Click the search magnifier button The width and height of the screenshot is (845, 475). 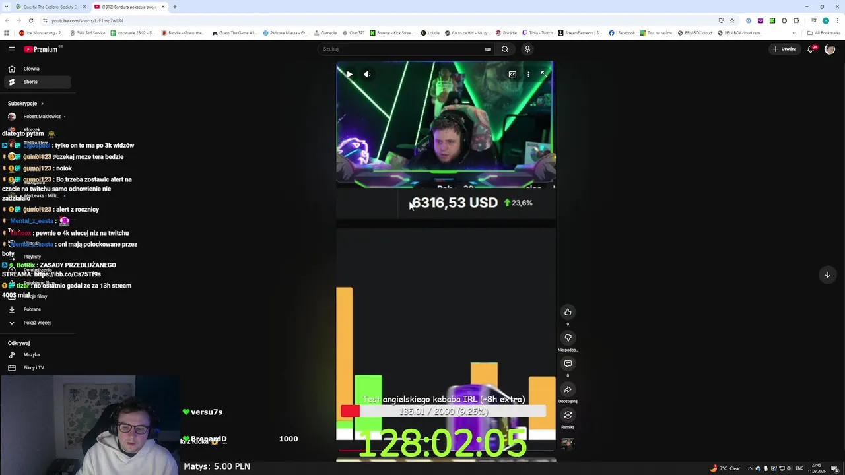(x=505, y=49)
